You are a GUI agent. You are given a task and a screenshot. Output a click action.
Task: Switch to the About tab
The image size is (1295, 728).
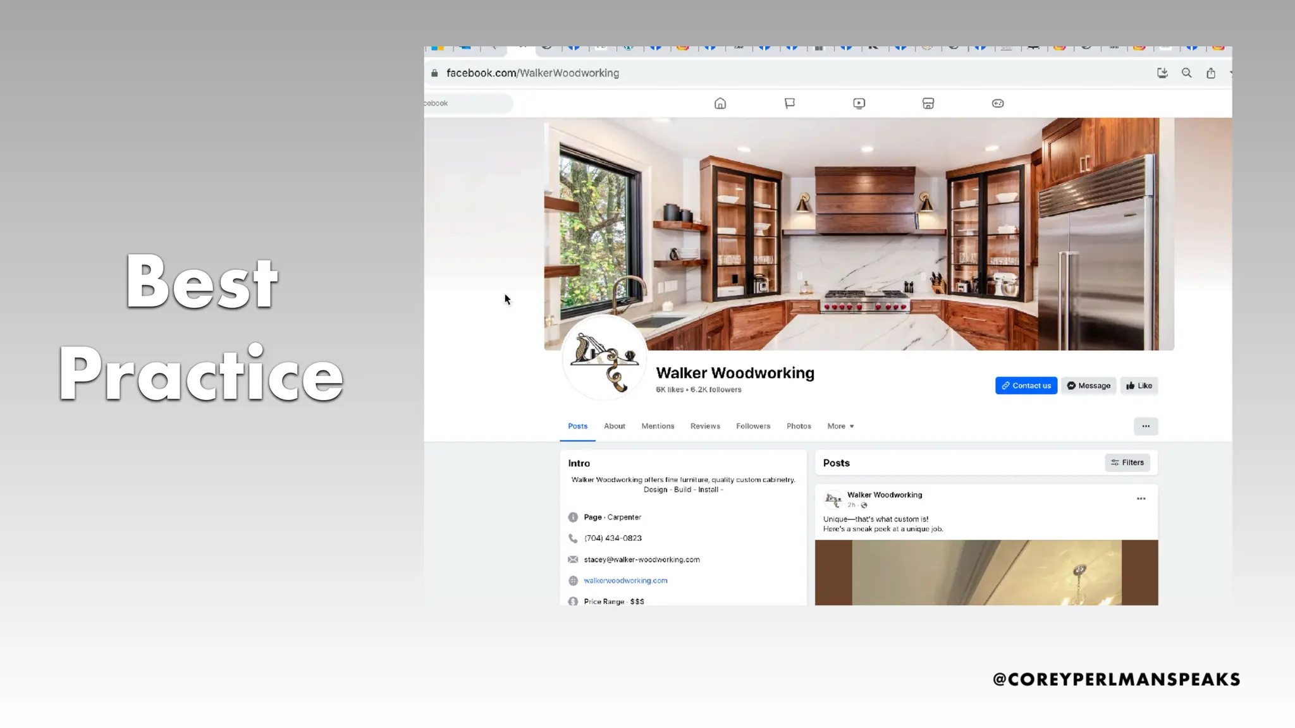pyautogui.click(x=614, y=426)
